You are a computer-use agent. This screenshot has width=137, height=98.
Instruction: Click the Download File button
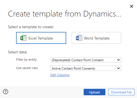pyautogui.click(x=121, y=92)
